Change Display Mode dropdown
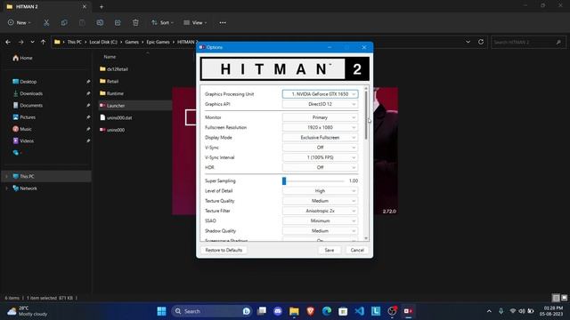 (x=320, y=138)
